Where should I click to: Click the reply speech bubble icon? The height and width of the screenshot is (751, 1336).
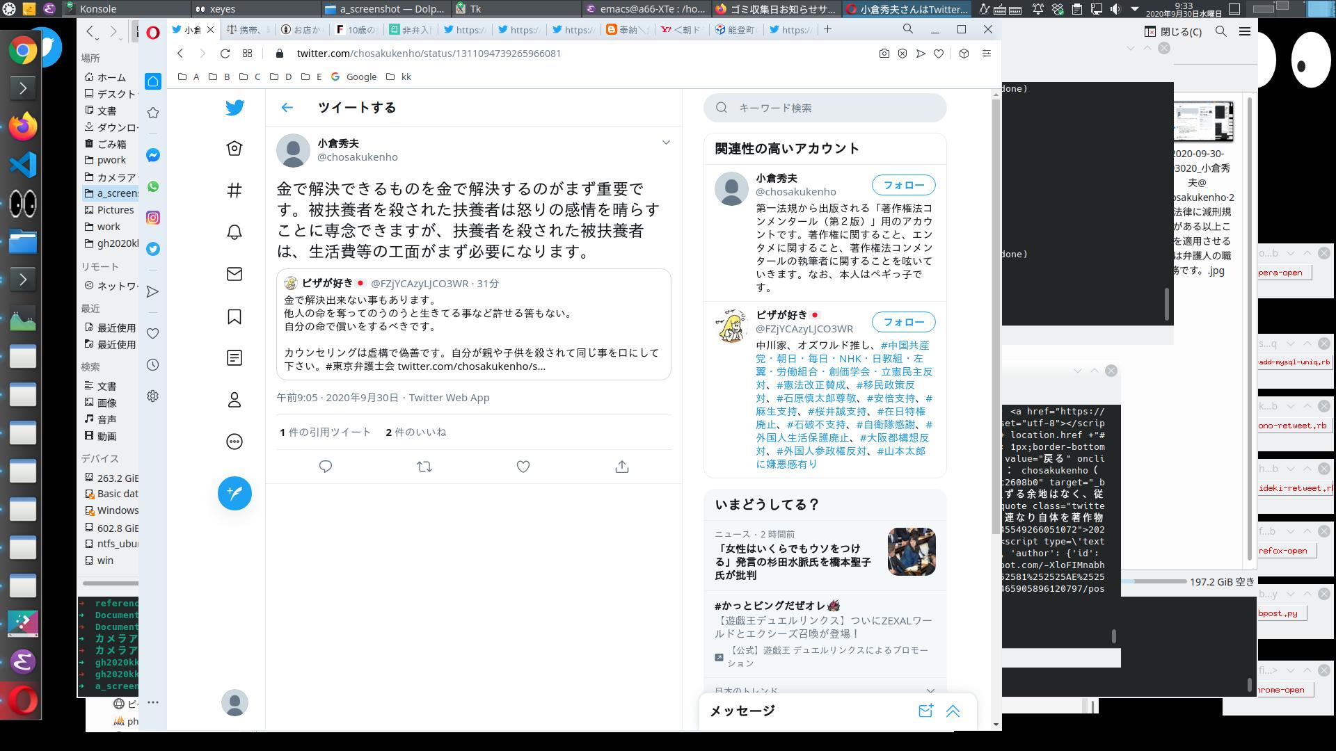click(326, 467)
